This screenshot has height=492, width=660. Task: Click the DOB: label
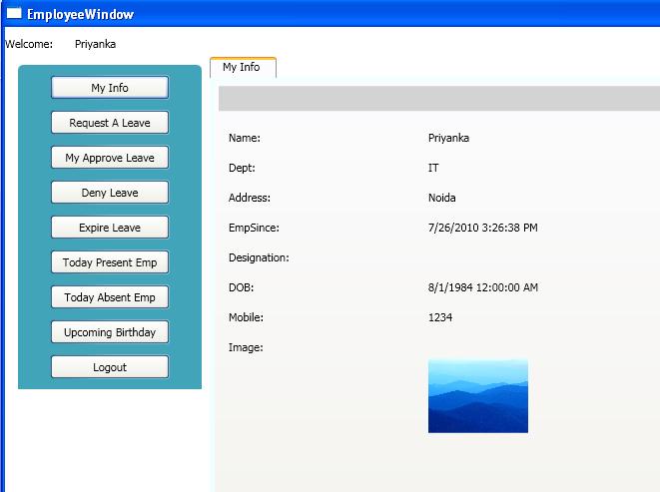click(241, 287)
